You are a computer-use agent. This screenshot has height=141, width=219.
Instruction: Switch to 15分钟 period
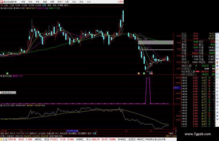pyautogui.click(x=24, y=5)
